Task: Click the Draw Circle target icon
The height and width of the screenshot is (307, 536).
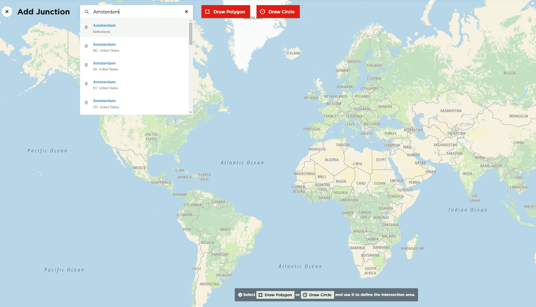Action: (x=262, y=12)
